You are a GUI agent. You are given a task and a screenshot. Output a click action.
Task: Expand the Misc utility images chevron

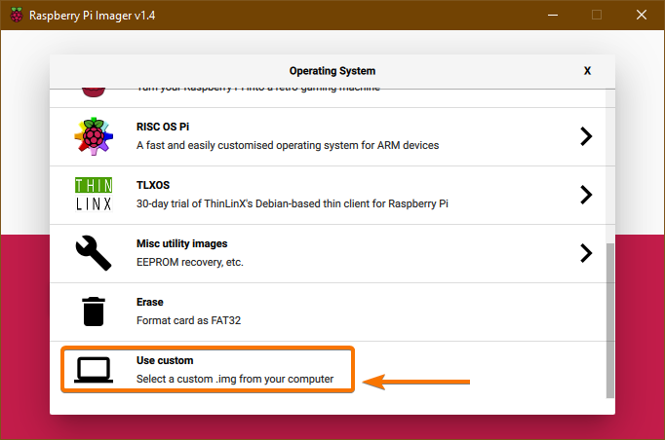click(x=586, y=253)
